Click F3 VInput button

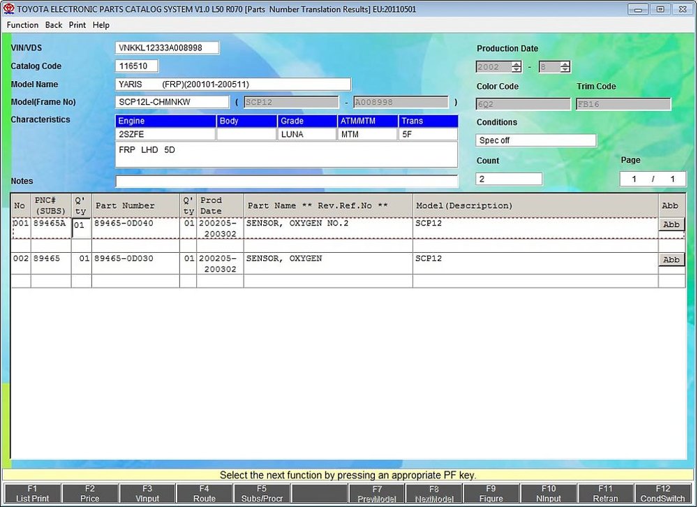(x=147, y=494)
